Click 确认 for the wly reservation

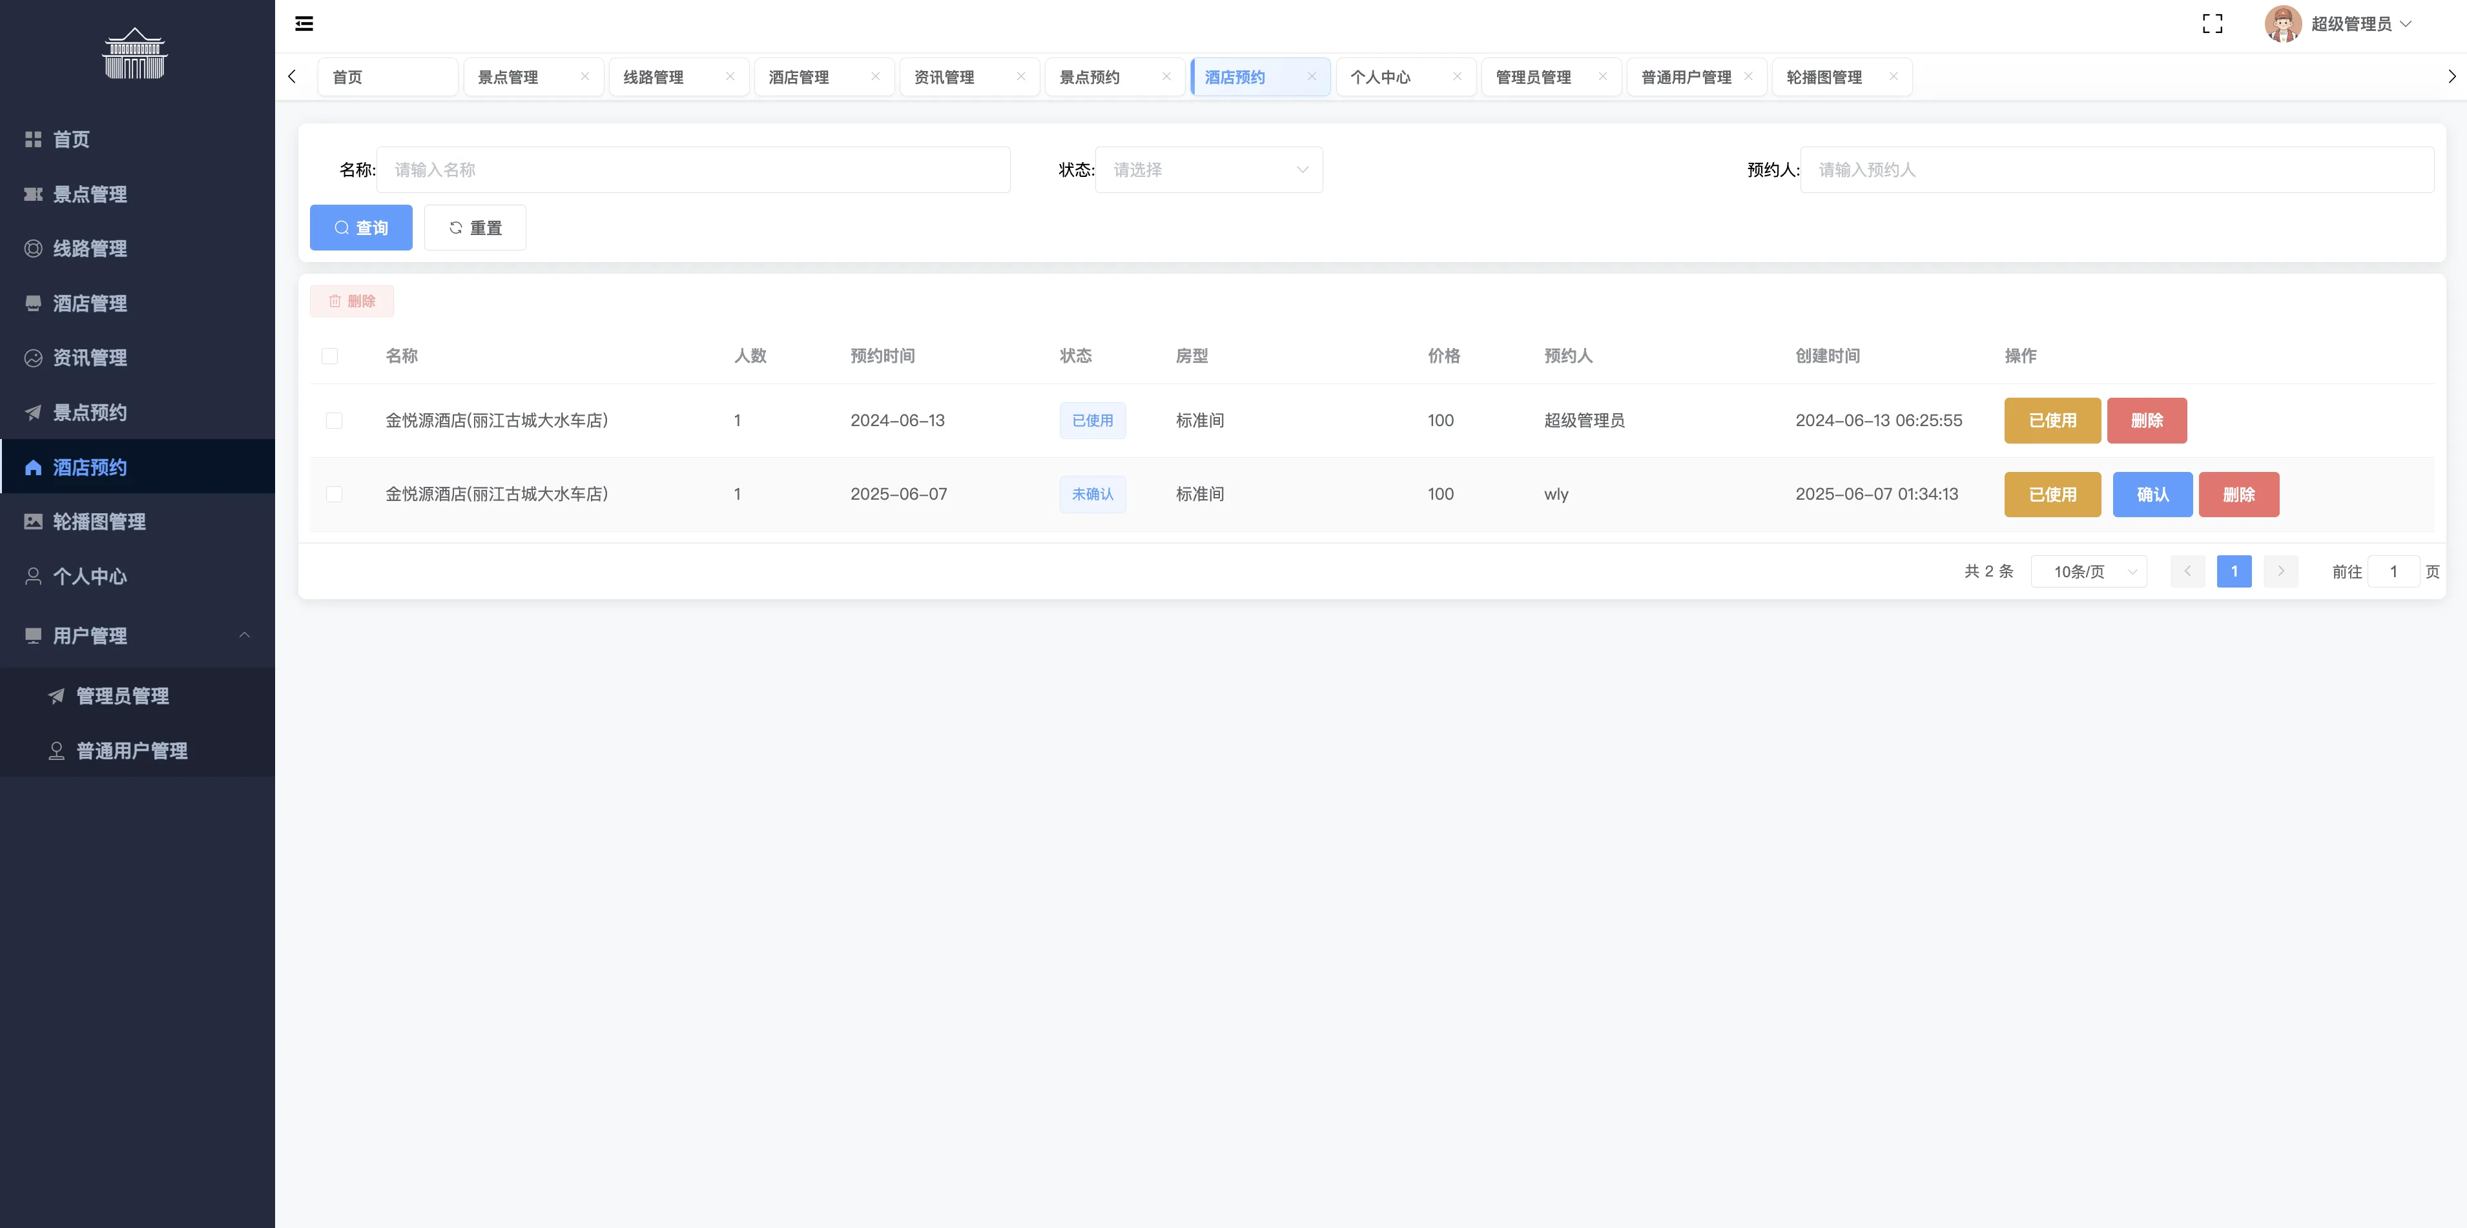2152,494
